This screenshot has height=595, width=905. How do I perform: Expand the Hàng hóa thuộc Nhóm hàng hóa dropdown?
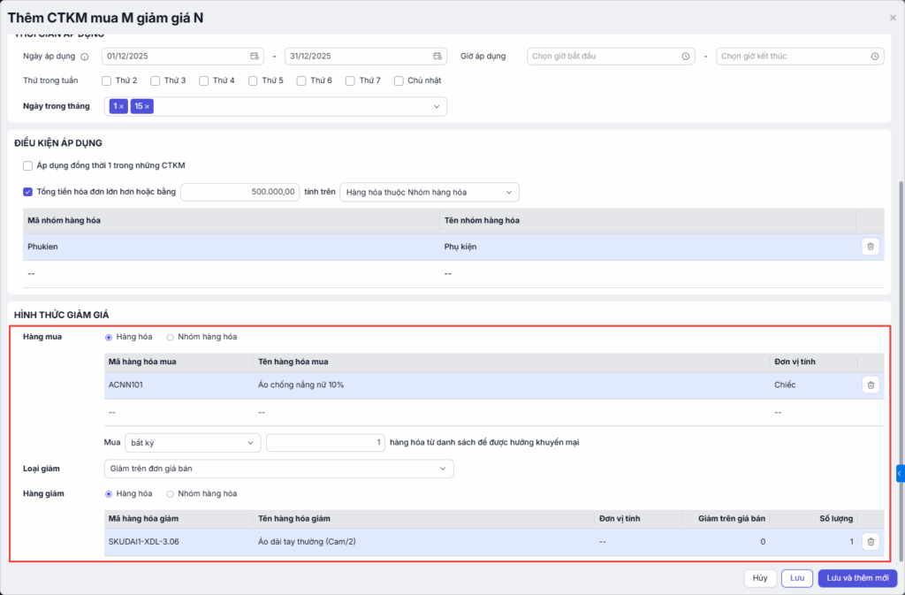(x=430, y=192)
